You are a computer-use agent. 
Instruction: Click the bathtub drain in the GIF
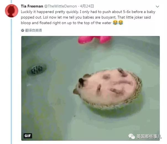pos(37,69)
